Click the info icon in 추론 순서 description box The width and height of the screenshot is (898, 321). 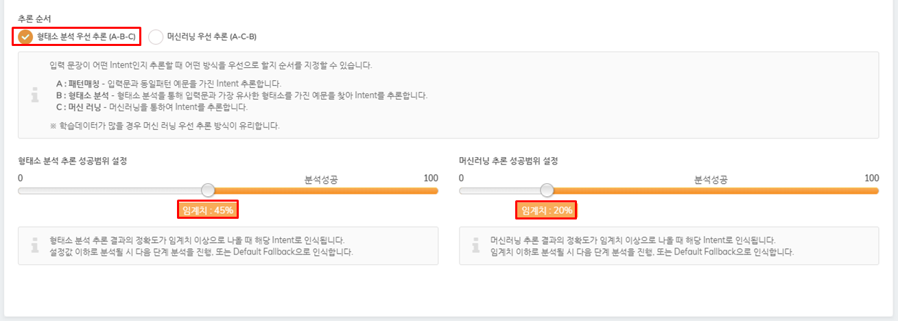tap(35, 95)
